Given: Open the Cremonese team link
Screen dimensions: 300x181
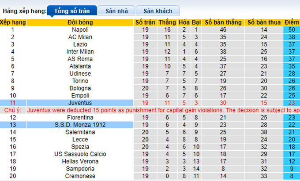Looking at the screenshot, I should (x=79, y=176).
